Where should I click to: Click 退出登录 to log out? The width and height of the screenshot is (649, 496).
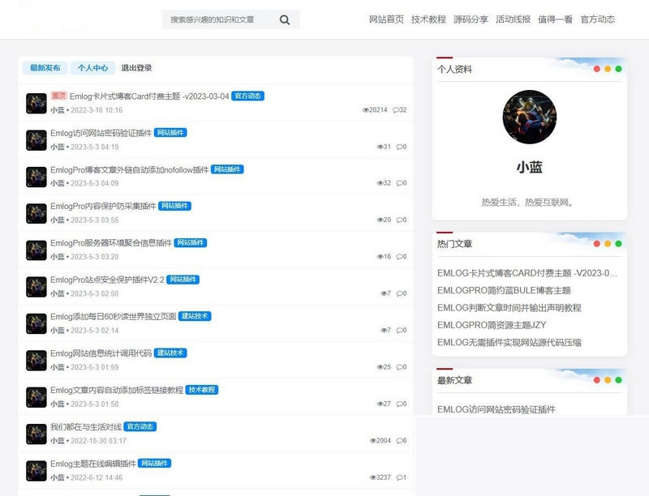point(136,68)
